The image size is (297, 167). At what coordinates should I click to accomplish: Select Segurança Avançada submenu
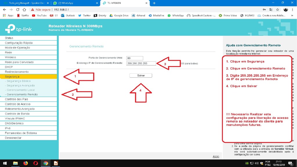(x=20, y=86)
